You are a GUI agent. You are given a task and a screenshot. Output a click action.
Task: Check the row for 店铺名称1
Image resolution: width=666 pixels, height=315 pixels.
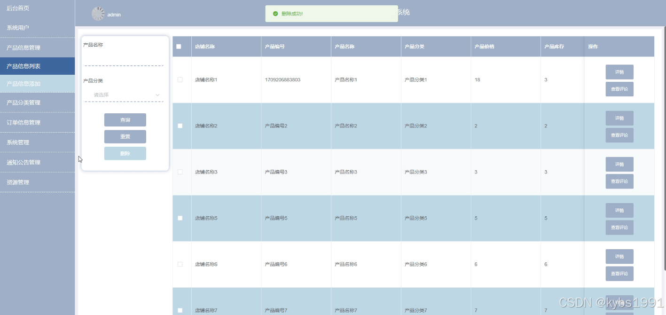[180, 80]
